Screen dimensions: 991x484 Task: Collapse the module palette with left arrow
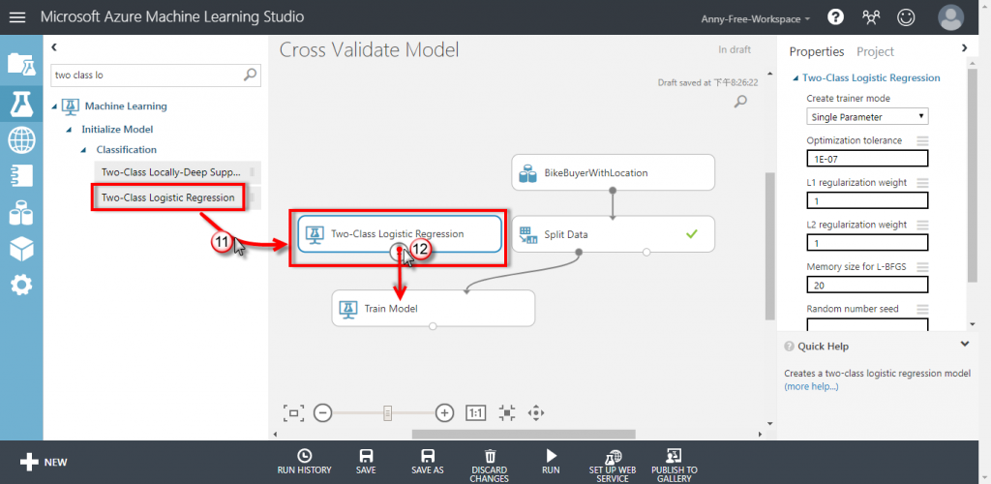[54, 46]
